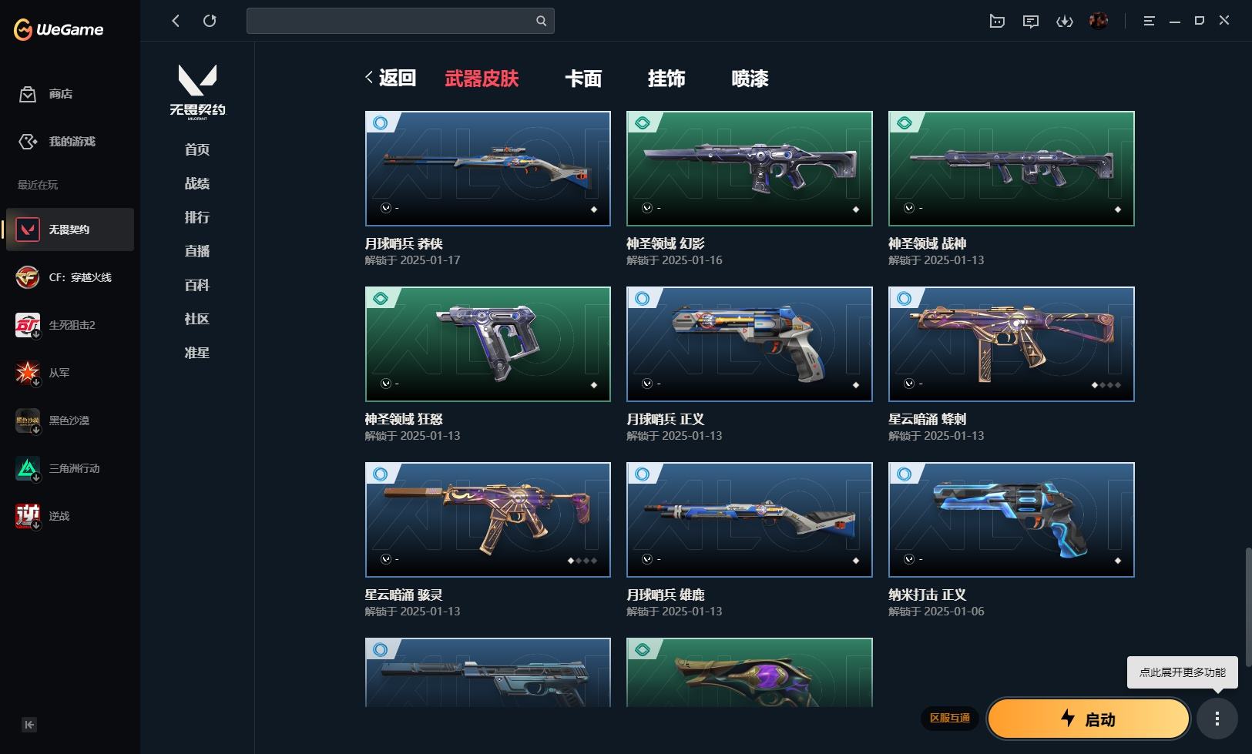
Task: Expand more functions via three-dot button
Action: click(1217, 719)
